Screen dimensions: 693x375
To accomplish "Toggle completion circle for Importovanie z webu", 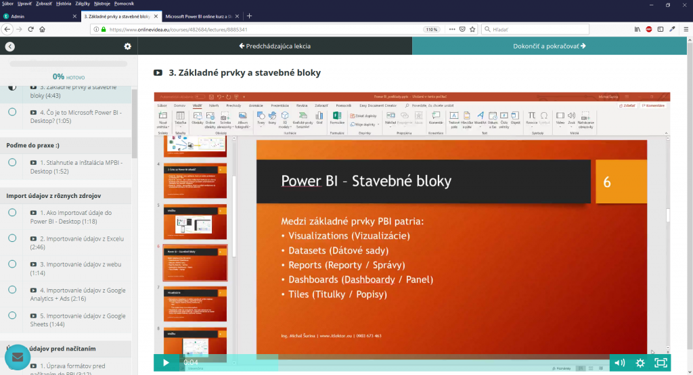I will point(12,264).
